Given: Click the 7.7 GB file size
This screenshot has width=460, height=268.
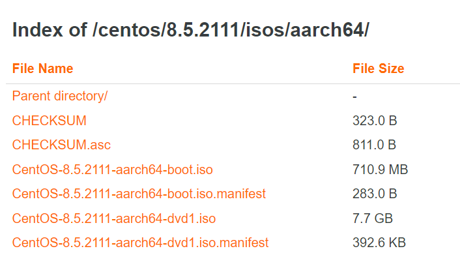Looking at the screenshot, I should click(x=373, y=218).
